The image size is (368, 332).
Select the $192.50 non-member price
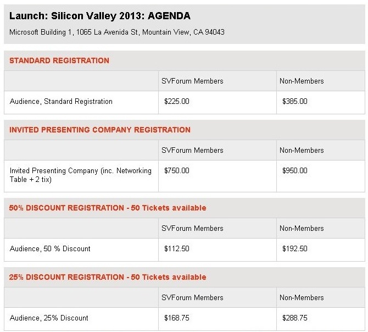pos(294,249)
